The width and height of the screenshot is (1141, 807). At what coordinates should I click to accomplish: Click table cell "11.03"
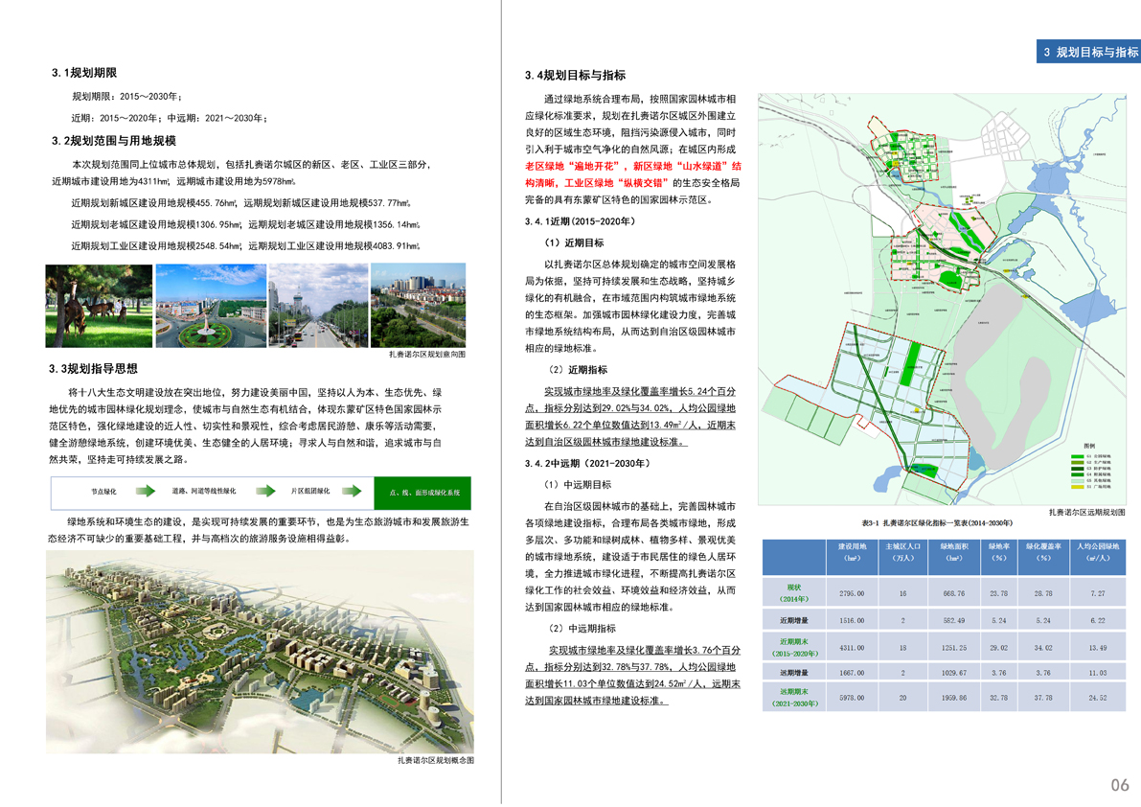click(1098, 673)
